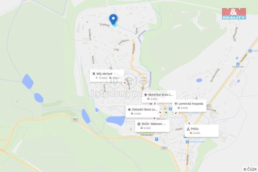Open the Můj obchod shop card

point(107,76)
